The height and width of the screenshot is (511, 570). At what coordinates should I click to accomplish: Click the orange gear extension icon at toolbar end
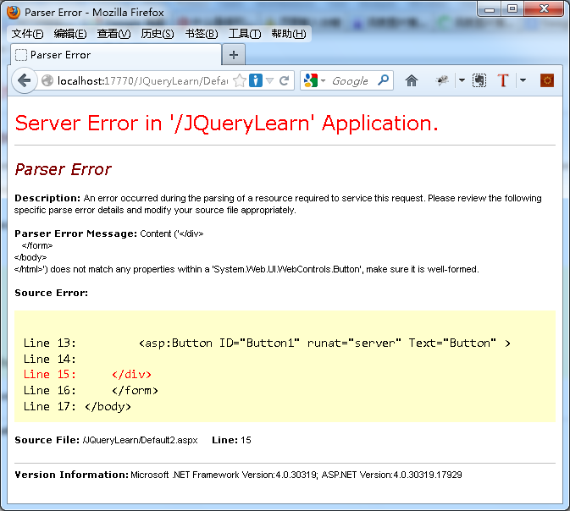click(x=547, y=81)
